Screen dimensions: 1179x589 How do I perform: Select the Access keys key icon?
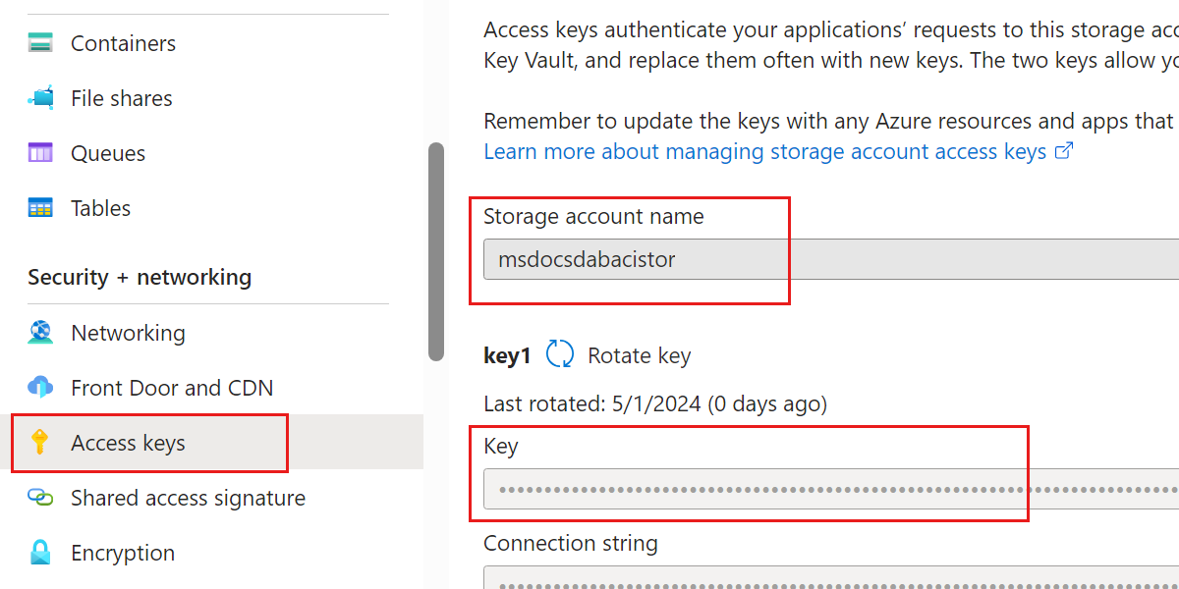40,442
